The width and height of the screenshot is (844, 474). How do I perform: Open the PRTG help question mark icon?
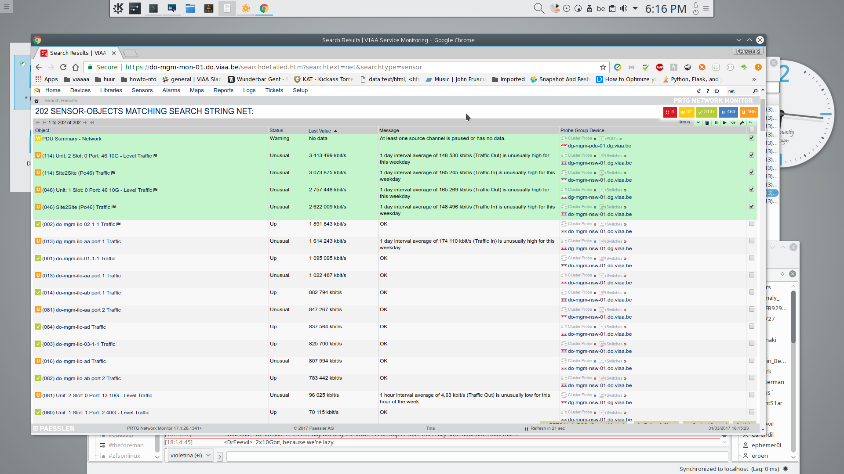click(x=708, y=91)
